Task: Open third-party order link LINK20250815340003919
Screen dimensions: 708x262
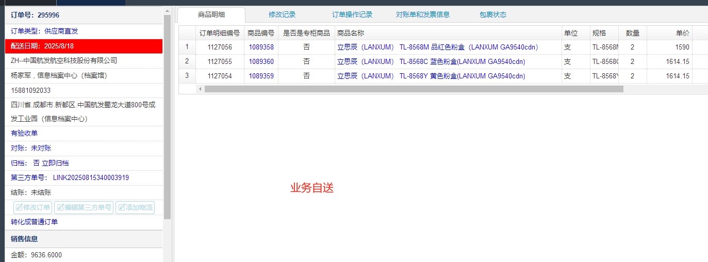Action: click(91, 178)
